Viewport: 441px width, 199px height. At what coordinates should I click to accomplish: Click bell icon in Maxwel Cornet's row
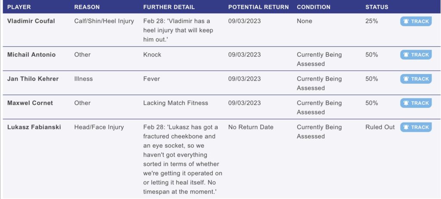406,103
